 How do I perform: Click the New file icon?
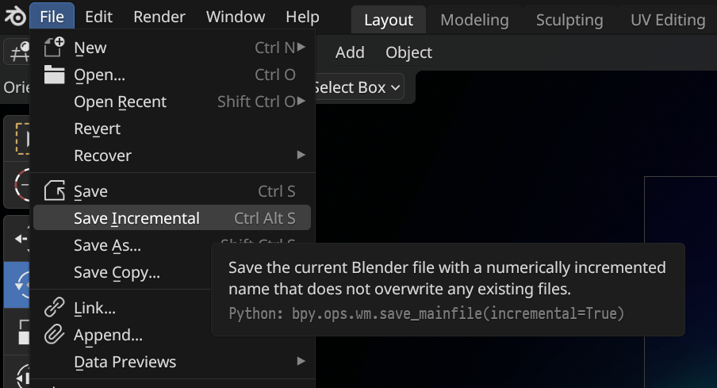point(54,48)
